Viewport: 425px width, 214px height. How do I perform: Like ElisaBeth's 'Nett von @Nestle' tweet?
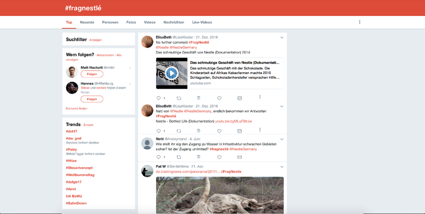[219, 131]
